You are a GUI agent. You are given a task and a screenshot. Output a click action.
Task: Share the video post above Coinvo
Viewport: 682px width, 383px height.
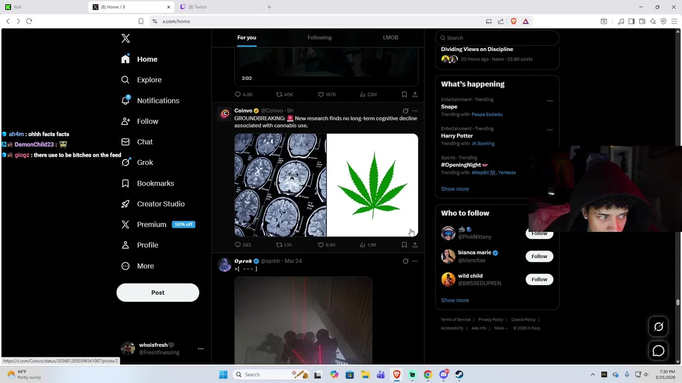pos(415,94)
